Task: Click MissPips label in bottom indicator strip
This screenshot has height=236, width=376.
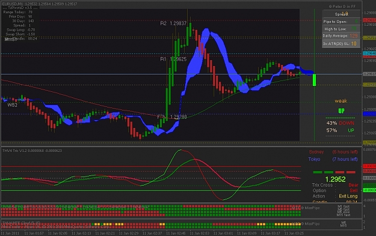Action: [x=310, y=224]
